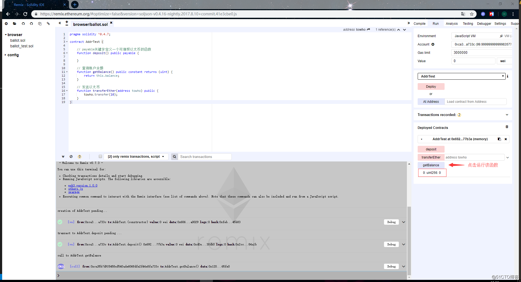Clear deployed contracts trash icon
This screenshot has height=282, width=521.
[507, 127]
